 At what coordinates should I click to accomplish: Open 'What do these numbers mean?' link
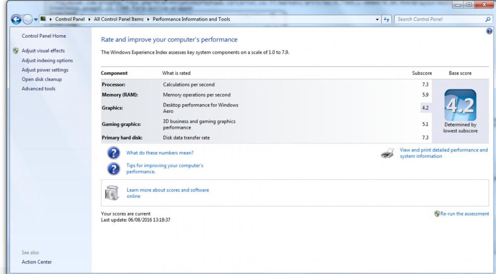point(160,153)
